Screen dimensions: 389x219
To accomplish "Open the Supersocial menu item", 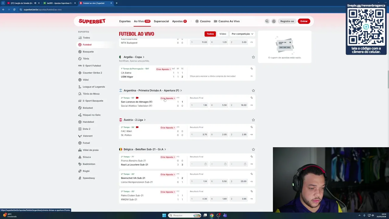I will coord(161,21).
